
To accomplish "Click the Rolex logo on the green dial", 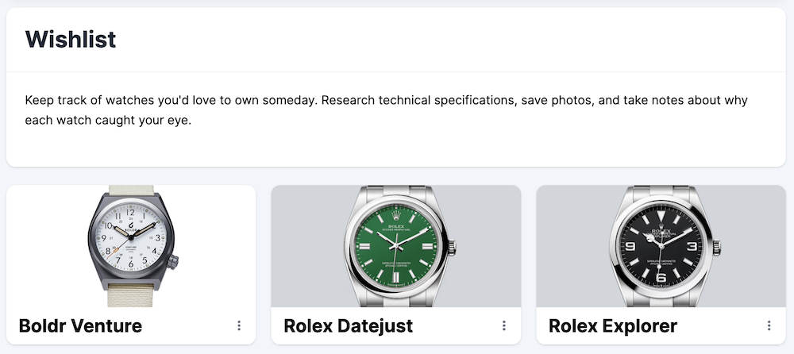I will coord(395,215).
